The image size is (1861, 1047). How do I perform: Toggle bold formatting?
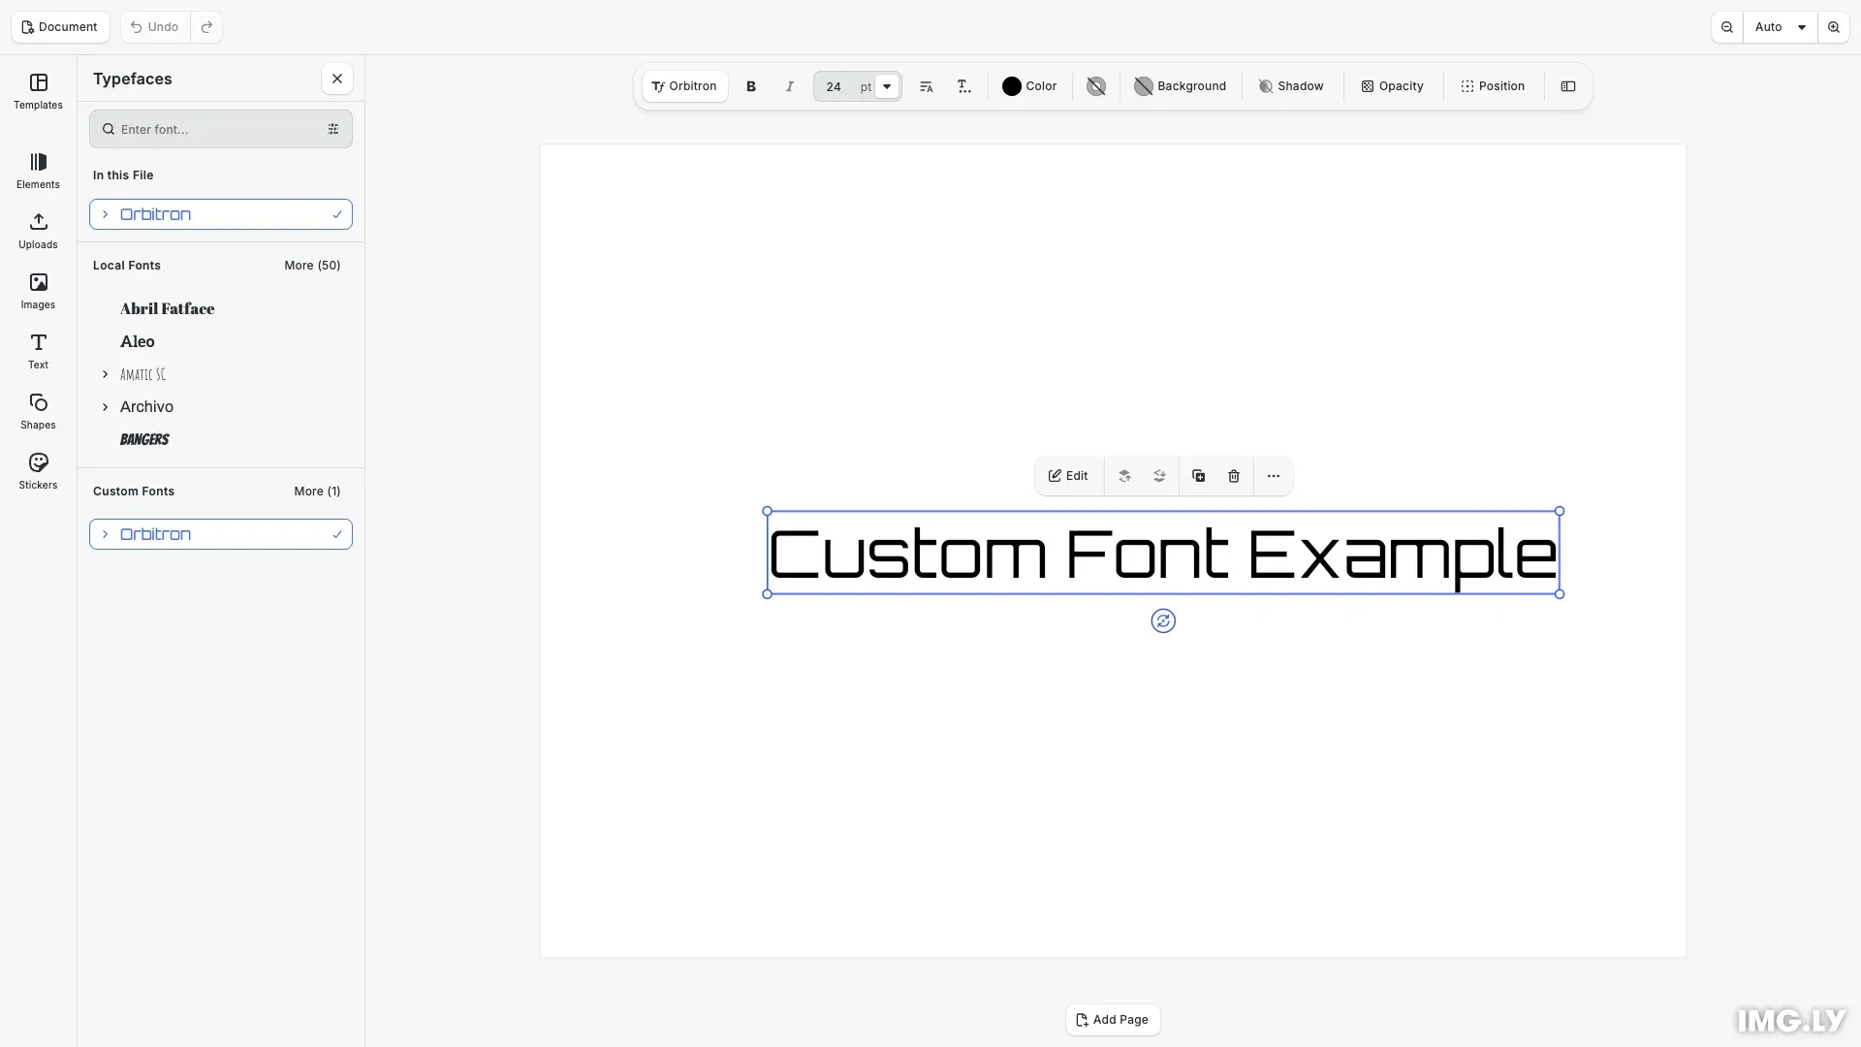click(751, 86)
